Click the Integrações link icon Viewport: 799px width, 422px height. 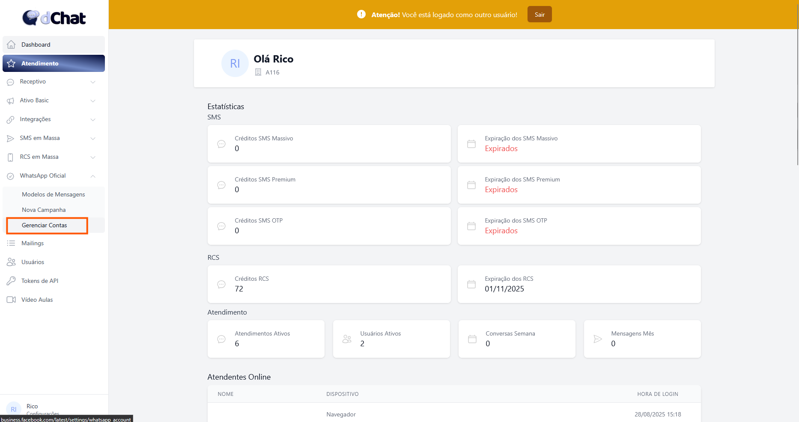point(11,119)
